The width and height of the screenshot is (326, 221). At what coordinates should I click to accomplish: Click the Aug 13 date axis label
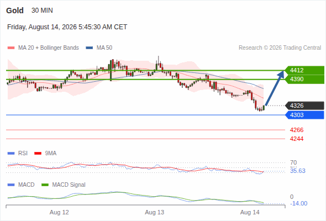(x=155, y=212)
